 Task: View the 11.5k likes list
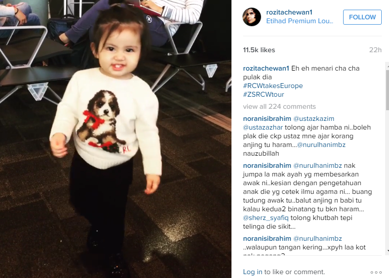259,50
